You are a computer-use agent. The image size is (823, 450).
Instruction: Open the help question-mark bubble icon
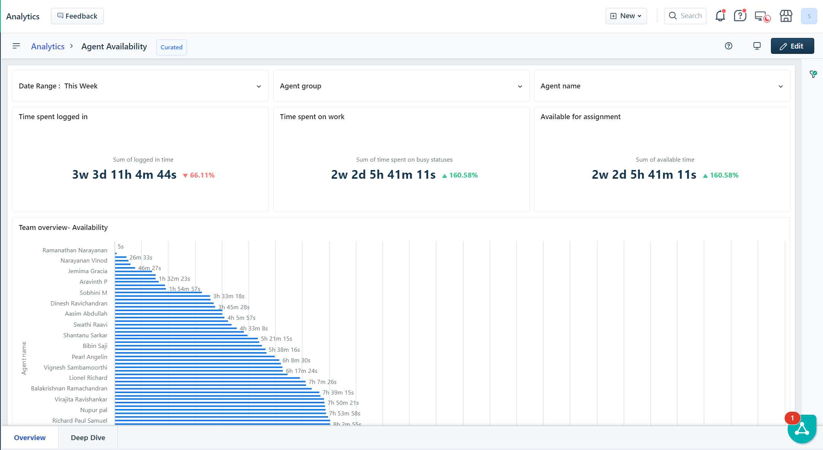(740, 16)
